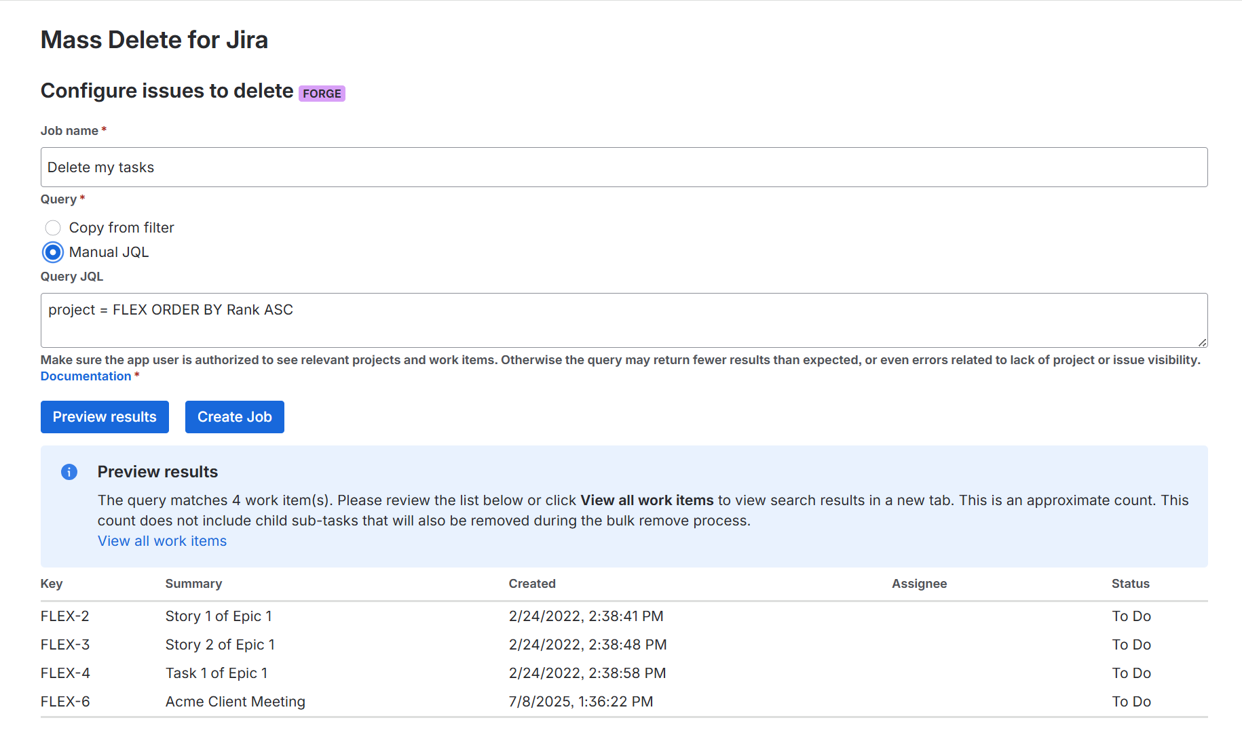Click the 'Configure issues to delete' heading
This screenshot has width=1242, height=756.
click(x=167, y=91)
